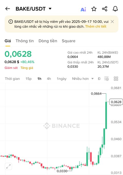Screen dimensions: 123x175
Task: Tap the Giám sát tag
Action: click(11, 68)
